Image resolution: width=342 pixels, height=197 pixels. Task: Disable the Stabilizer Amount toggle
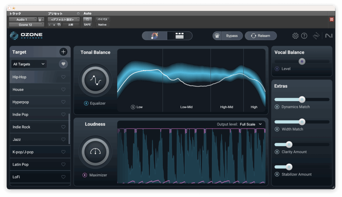click(277, 174)
